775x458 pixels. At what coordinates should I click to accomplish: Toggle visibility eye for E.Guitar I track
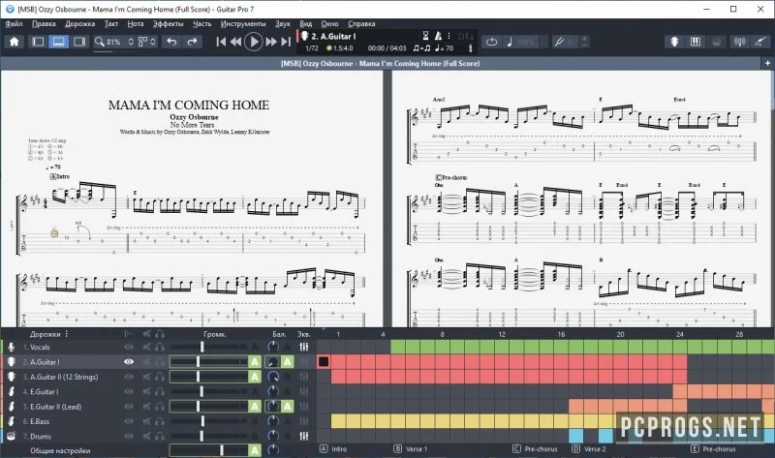click(x=129, y=392)
